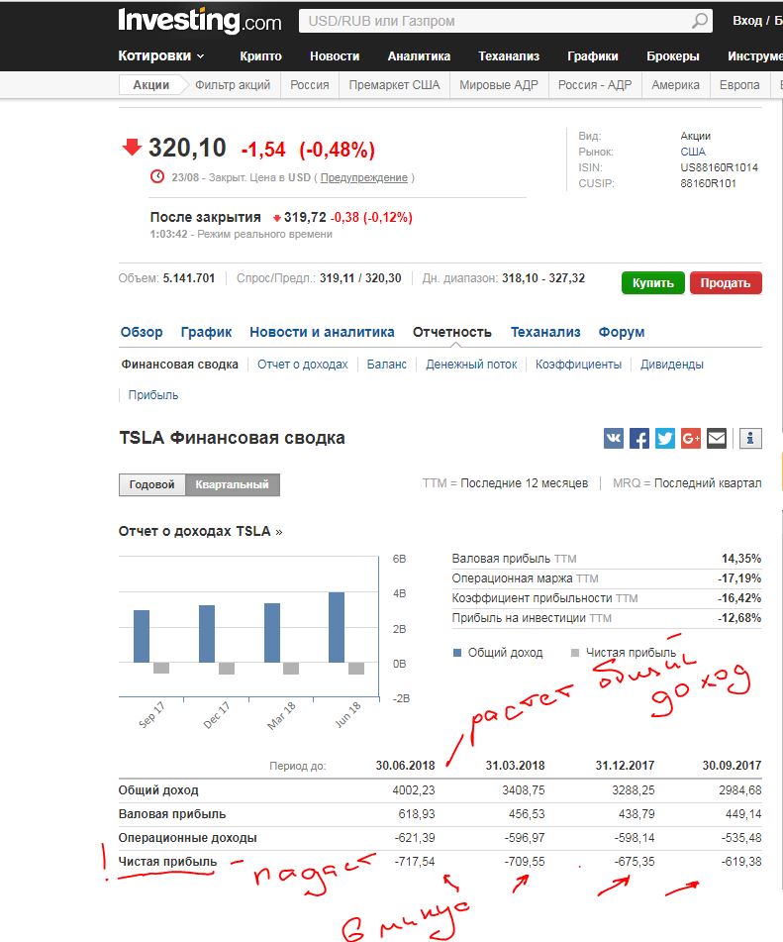The height and width of the screenshot is (942, 783).
Task: Open the Дивиденды subtab
Action: (672, 365)
